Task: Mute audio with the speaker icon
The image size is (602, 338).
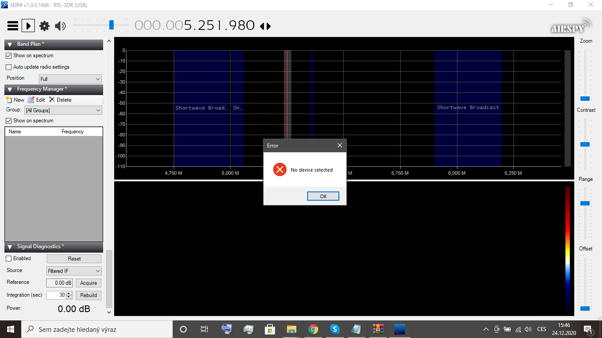Action: click(60, 26)
